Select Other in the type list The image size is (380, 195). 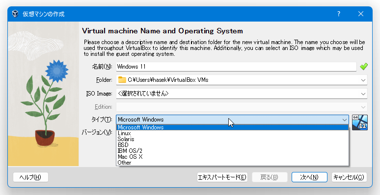[x=232, y=163]
